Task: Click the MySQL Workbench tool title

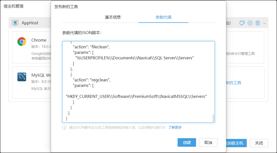Action: [41, 75]
